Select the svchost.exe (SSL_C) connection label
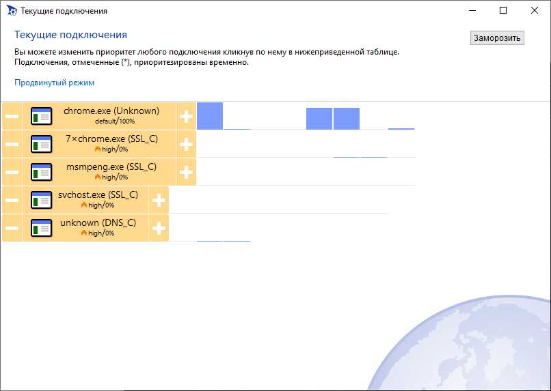 point(98,195)
